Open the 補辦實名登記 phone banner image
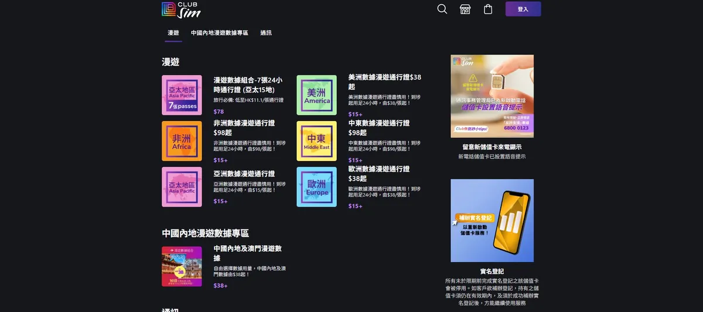Viewport: 703px width, 312px height. pos(492,221)
